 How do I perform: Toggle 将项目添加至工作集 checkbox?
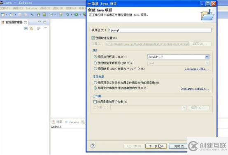(95, 102)
